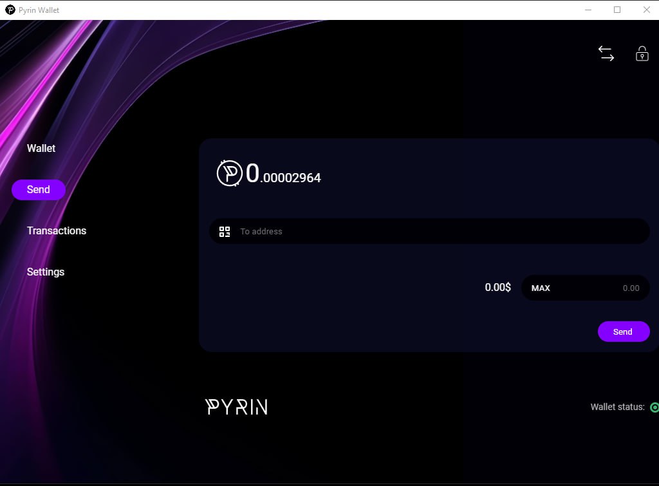
Task: Open the Wallet section
Action: [41, 148]
